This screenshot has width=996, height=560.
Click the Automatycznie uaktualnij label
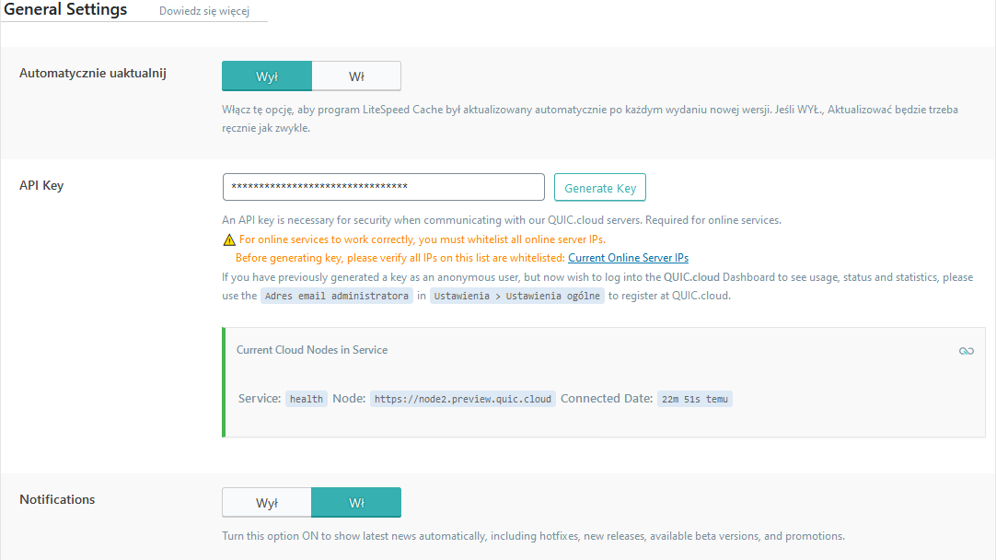click(93, 73)
